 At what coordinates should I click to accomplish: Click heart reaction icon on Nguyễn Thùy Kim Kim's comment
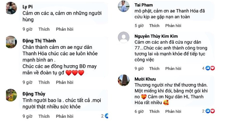(212, 68)
